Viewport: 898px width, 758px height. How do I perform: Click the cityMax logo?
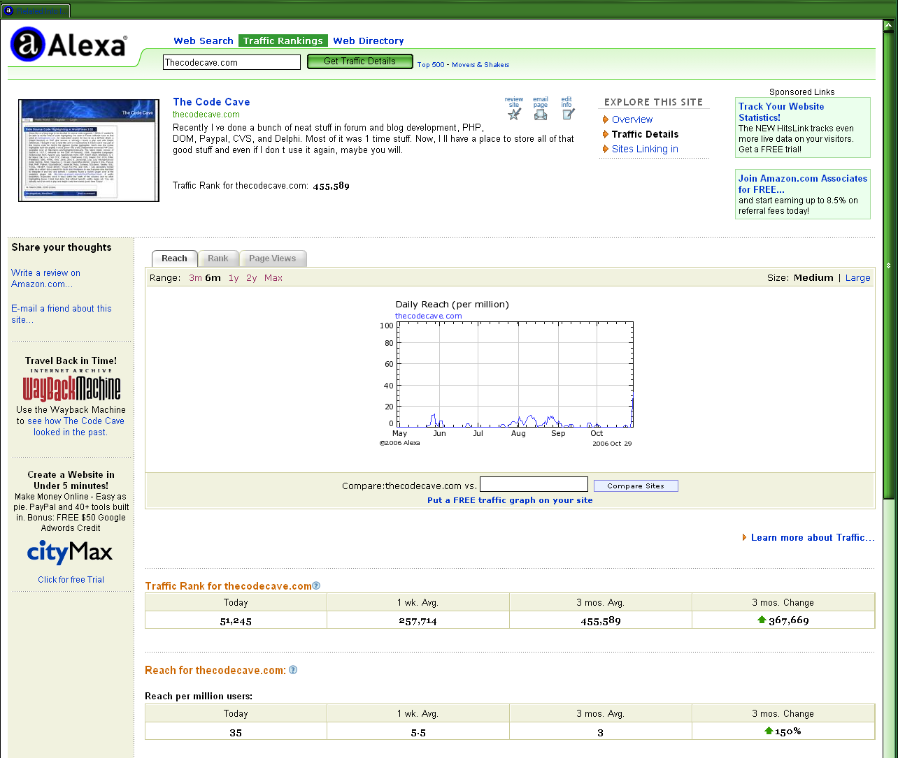pos(70,553)
